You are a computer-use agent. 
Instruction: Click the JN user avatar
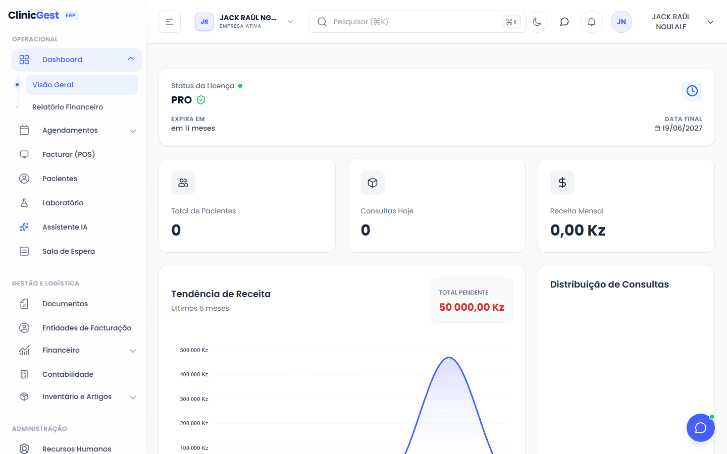(x=621, y=22)
